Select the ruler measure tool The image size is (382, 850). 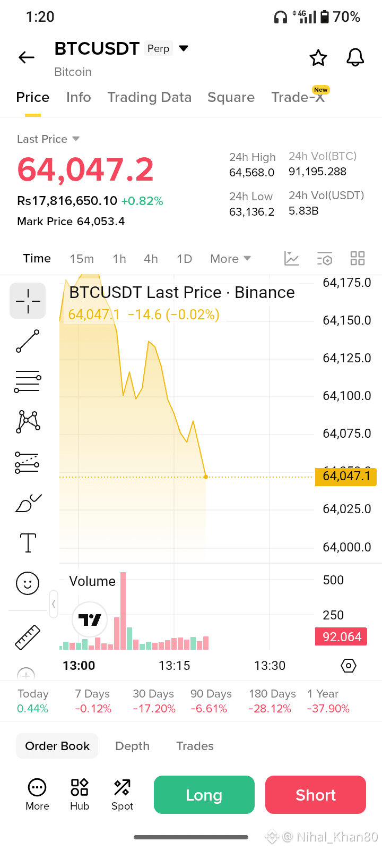pos(28,637)
